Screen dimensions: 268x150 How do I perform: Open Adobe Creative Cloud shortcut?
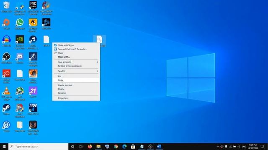tap(7, 76)
